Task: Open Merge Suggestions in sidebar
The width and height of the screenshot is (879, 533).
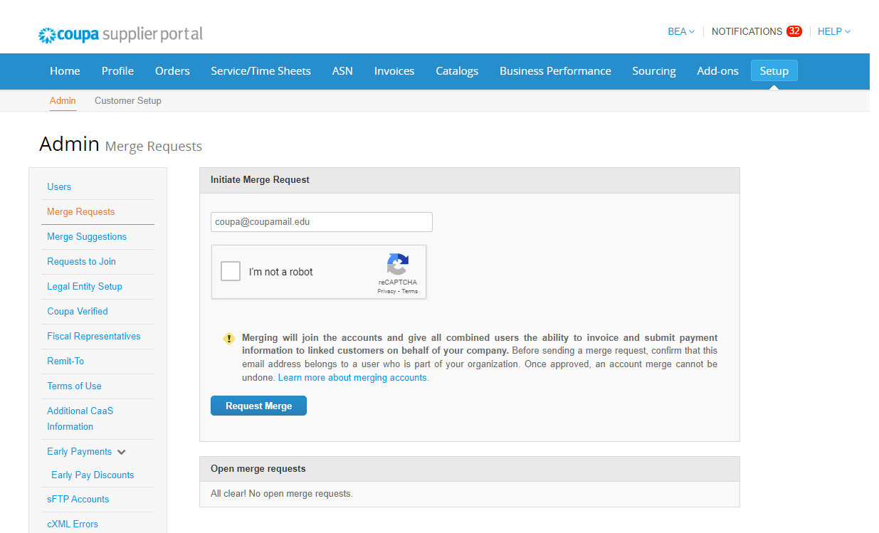Action: (x=87, y=236)
